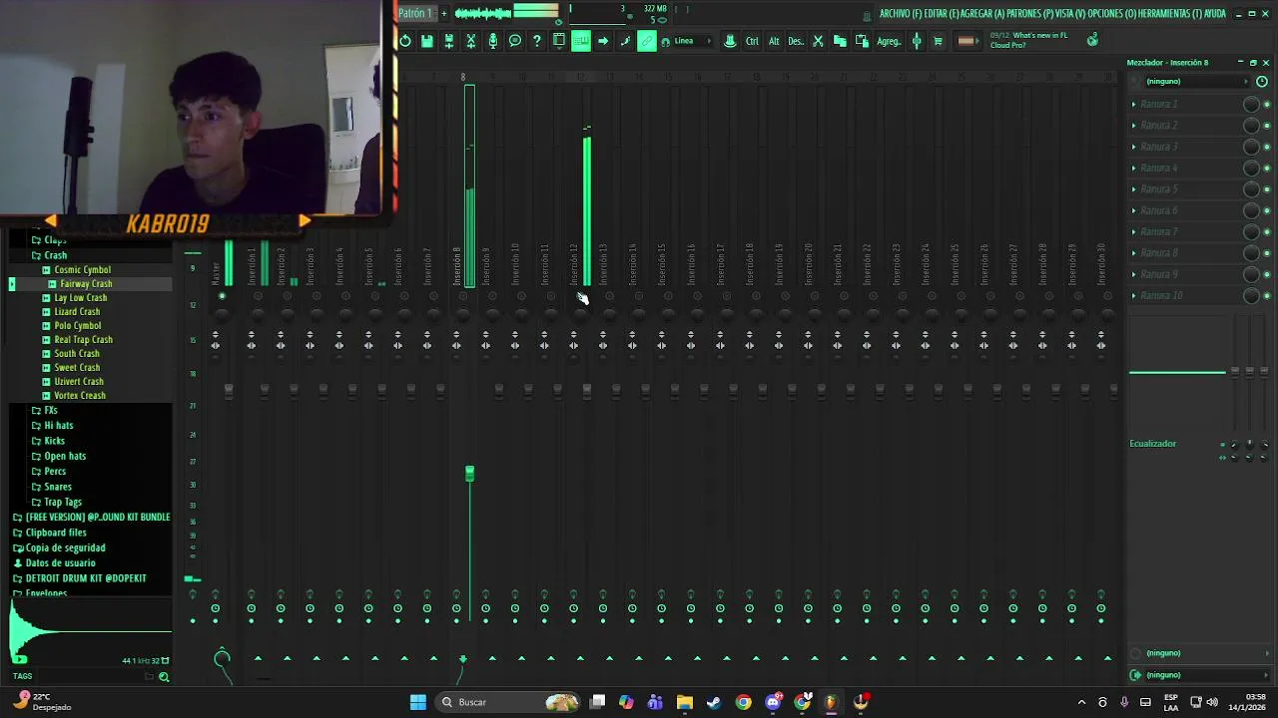Toggle Ranura 8 enable LED
Viewport: 1278px width, 718px height.
tap(1267, 253)
